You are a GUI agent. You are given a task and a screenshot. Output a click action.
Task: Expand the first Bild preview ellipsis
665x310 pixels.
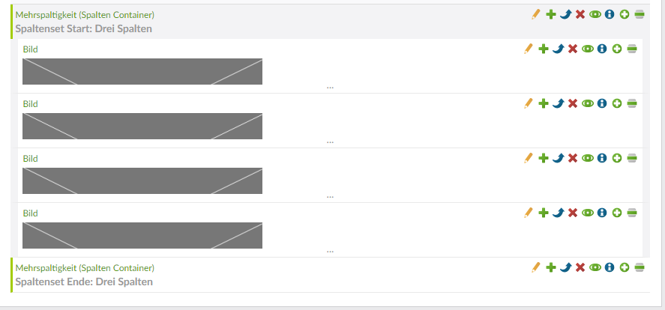330,87
